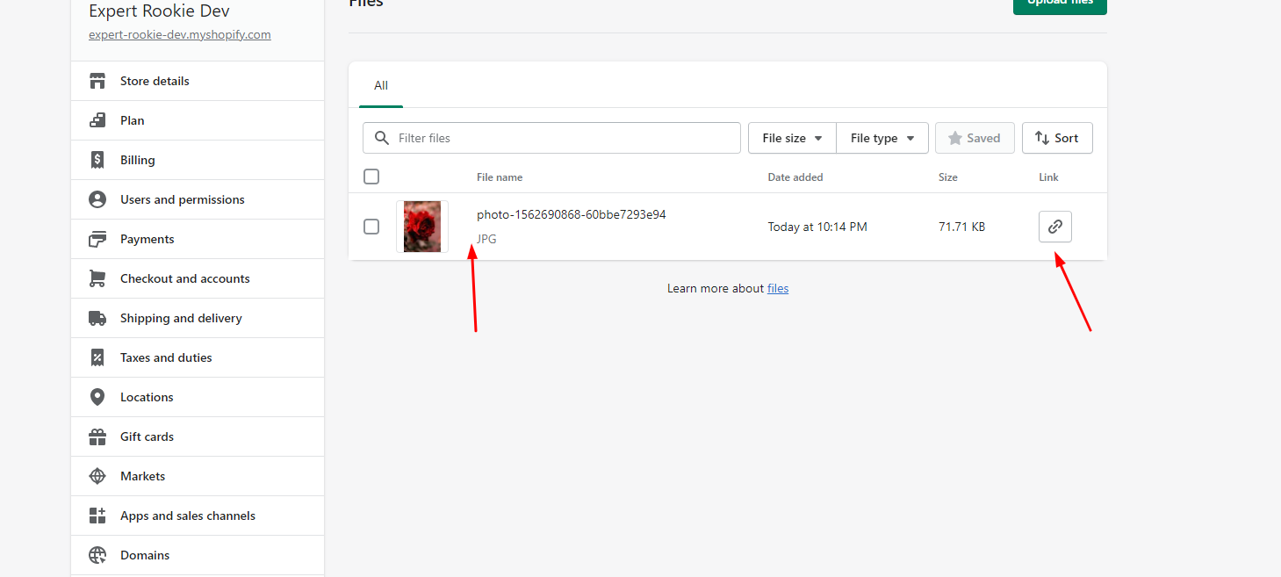Image resolution: width=1281 pixels, height=577 pixels.
Task: Open the 'files' help link
Action: point(778,288)
